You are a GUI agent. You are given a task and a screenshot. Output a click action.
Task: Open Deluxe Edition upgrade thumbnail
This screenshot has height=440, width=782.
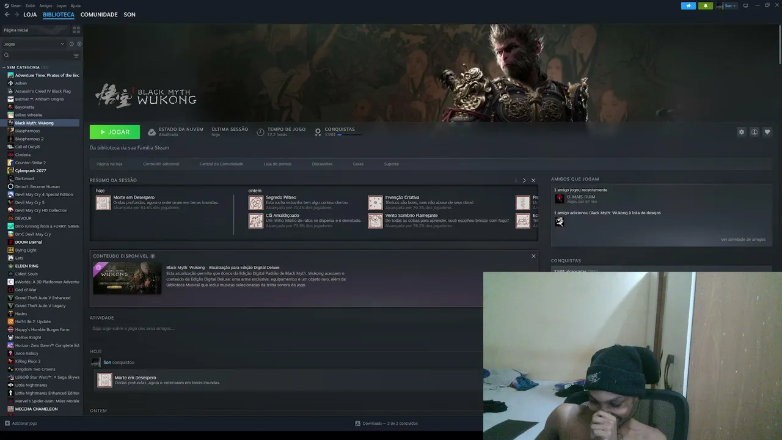click(x=127, y=278)
